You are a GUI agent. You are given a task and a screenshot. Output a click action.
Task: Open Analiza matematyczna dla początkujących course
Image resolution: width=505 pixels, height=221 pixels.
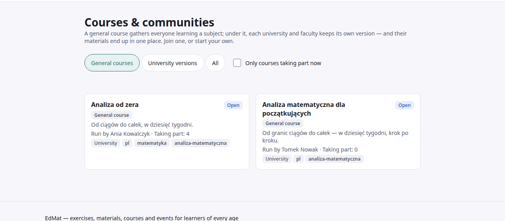click(304, 109)
